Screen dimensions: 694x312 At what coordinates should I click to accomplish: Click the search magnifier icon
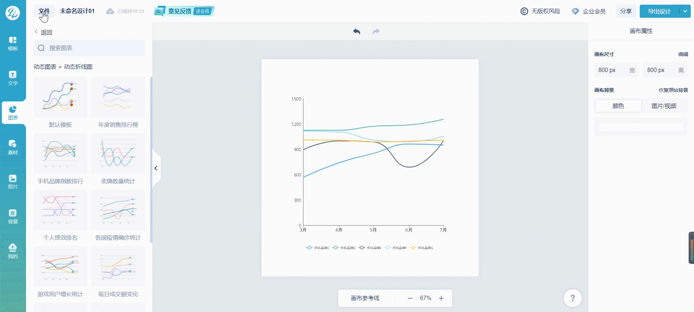41,48
